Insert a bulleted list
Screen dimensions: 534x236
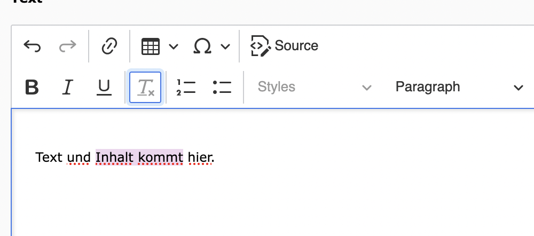click(222, 87)
